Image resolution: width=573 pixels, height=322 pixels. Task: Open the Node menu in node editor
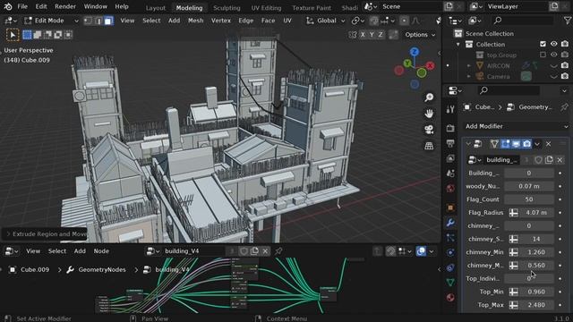click(x=101, y=251)
